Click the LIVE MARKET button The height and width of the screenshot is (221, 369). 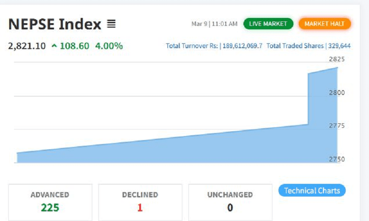coord(268,24)
